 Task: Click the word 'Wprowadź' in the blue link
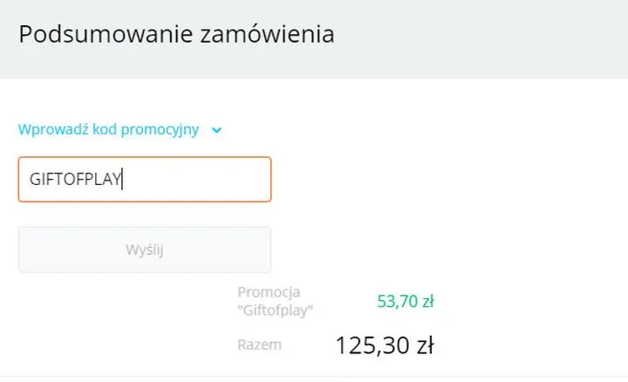(51, 130)
